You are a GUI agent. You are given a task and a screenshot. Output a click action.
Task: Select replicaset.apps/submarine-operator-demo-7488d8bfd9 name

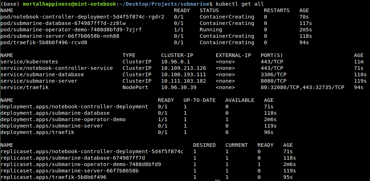(x=81, y=164)
